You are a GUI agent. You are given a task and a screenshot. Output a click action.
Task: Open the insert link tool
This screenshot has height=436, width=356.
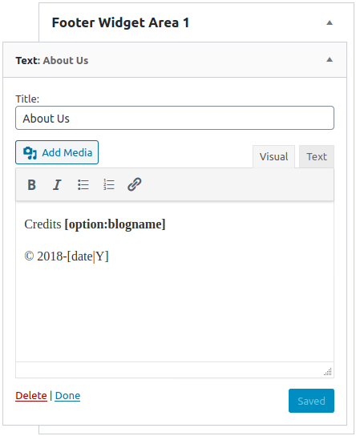(x=135, y=184)
